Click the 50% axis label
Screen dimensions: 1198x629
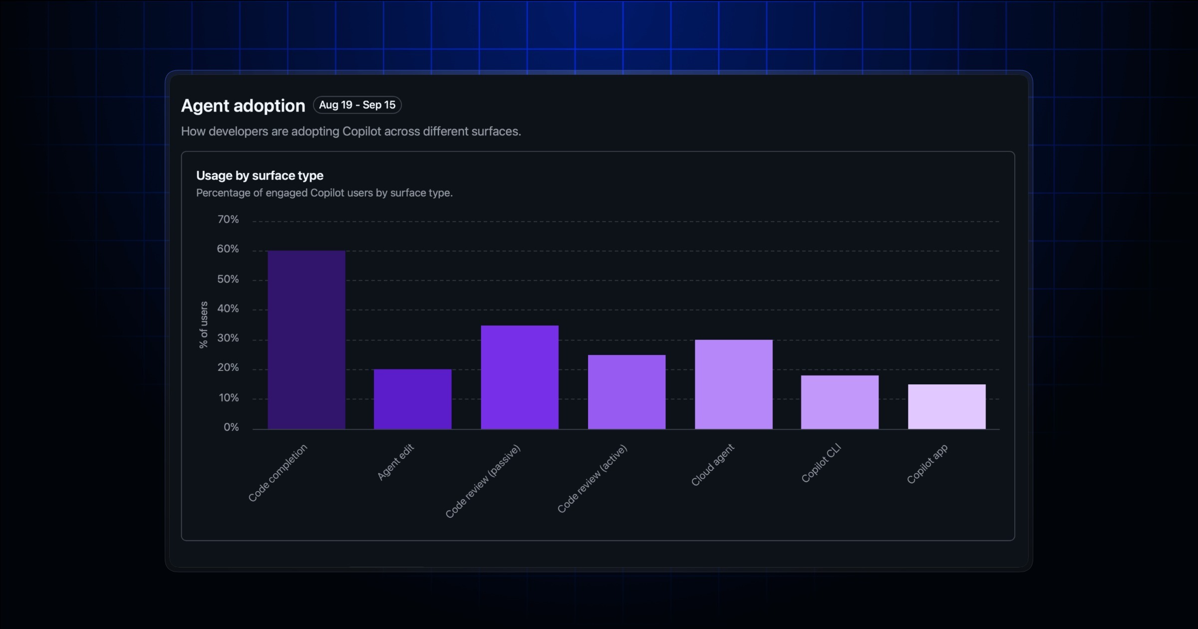[x=228, y=279]
